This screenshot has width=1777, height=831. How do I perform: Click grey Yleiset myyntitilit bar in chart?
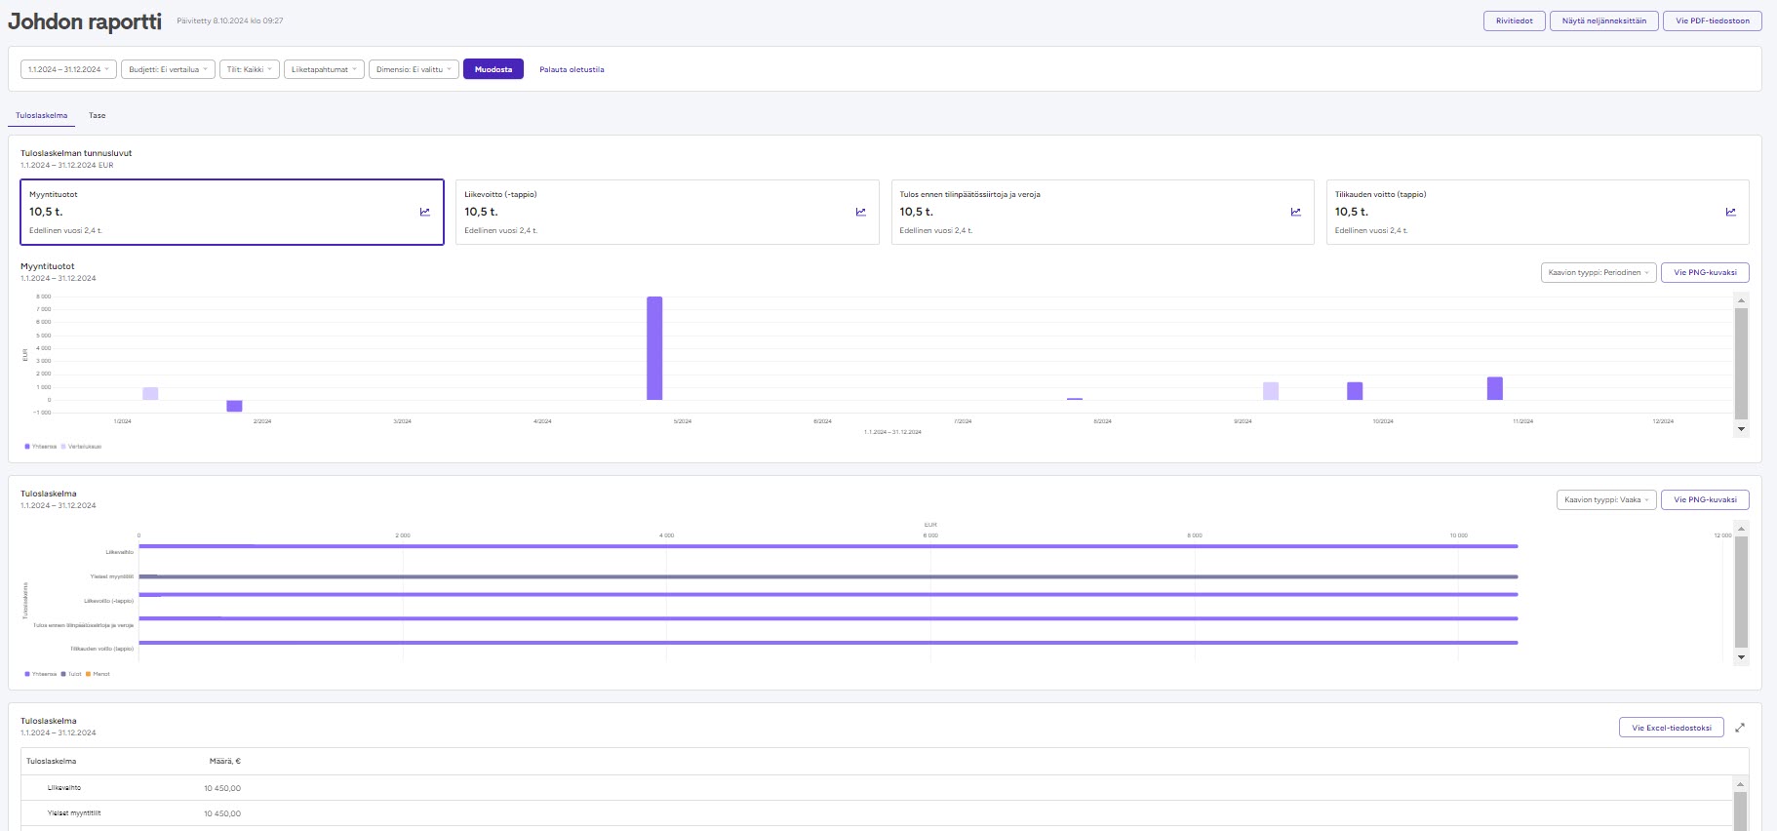[x=828, y=576]
